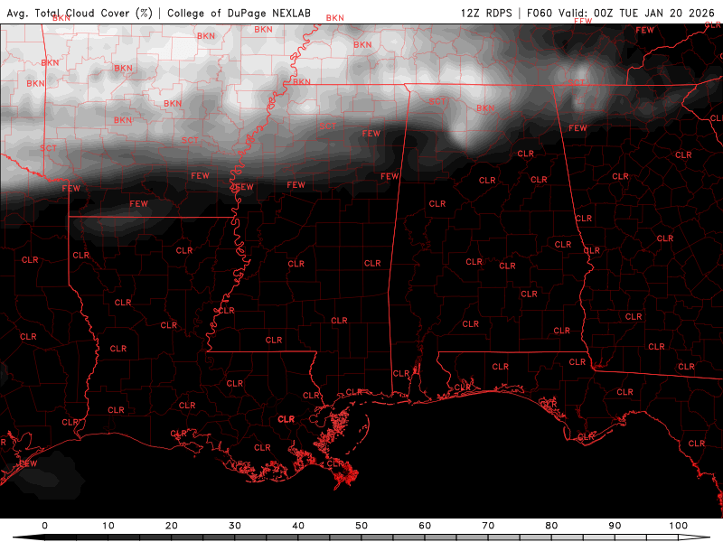The height and width of the screenshot is (542, 723).
Task: Click the 20 value on the color scale
Action: coord(172,526)
